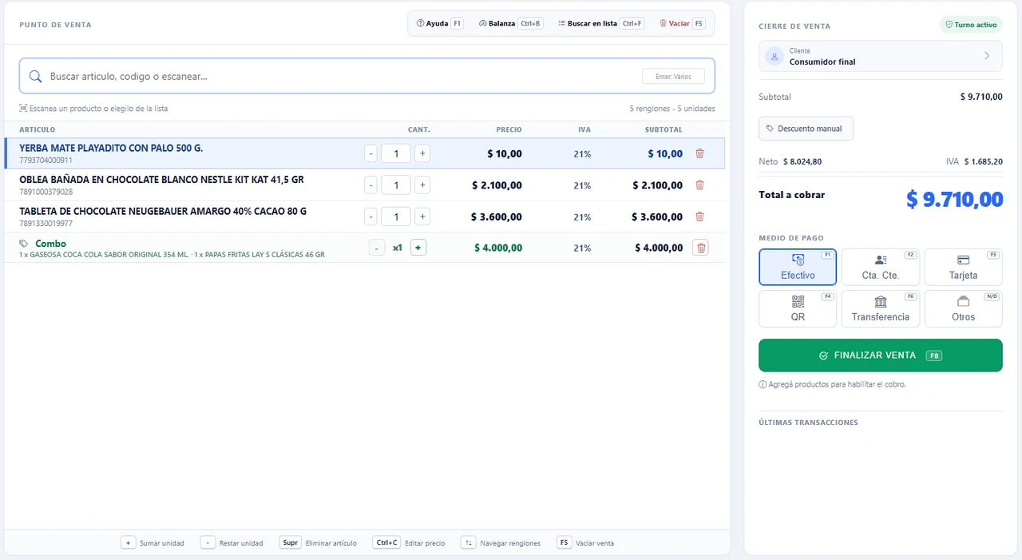Click Combo price $ 4.000,00
Viewport: 1022px width, 560px height.
pos(498,248)
